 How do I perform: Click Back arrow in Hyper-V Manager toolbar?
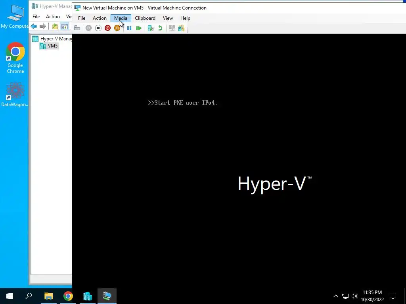[x=34, y=27]
